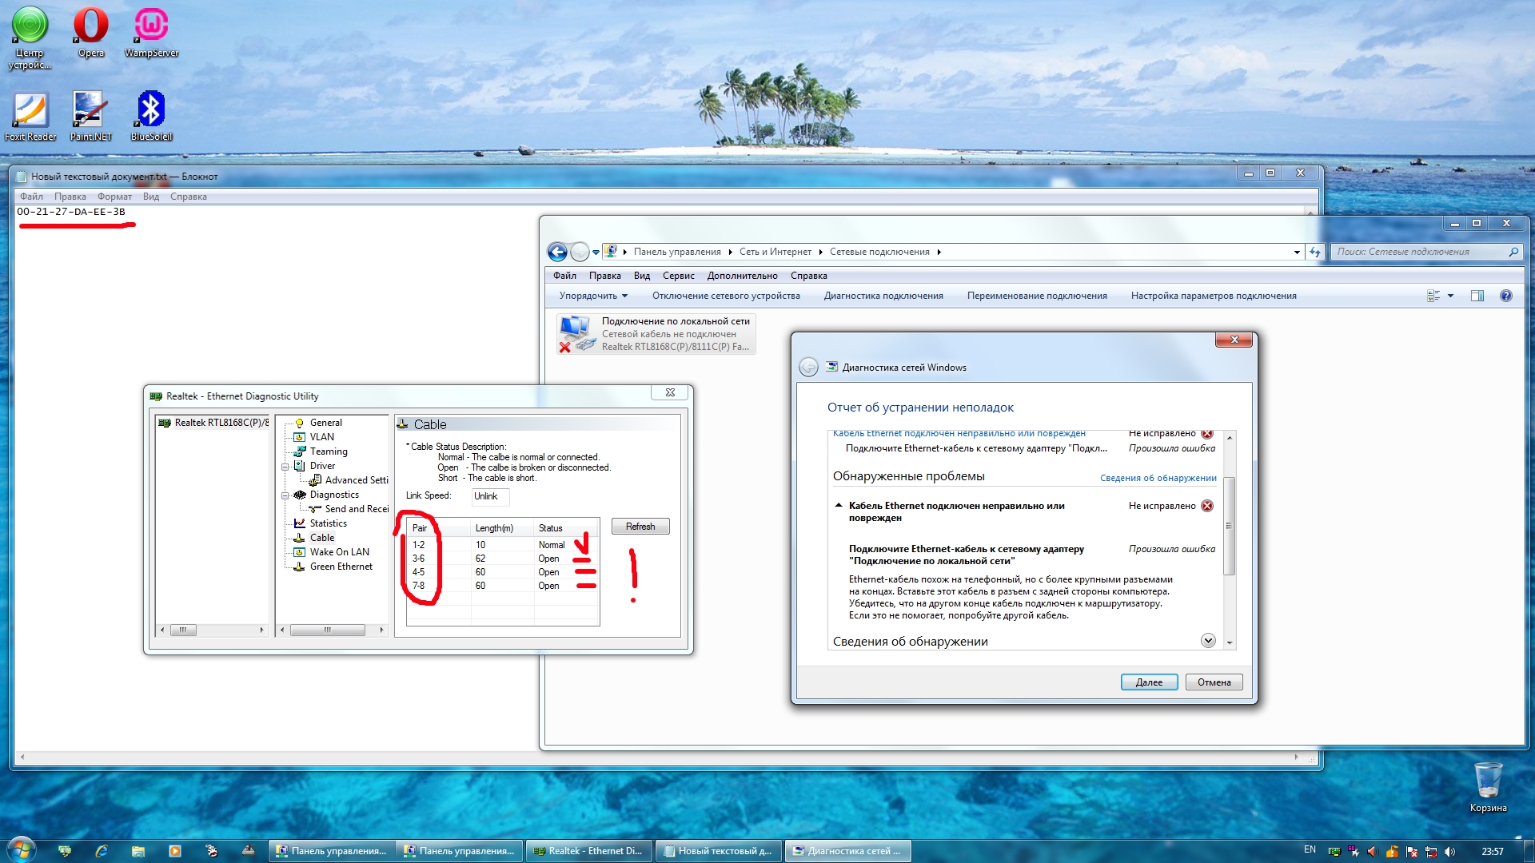Switch to the Realtek - Ethernet Di... taskbar button
The image size is (1535, 863).
(x=589, y=851)
